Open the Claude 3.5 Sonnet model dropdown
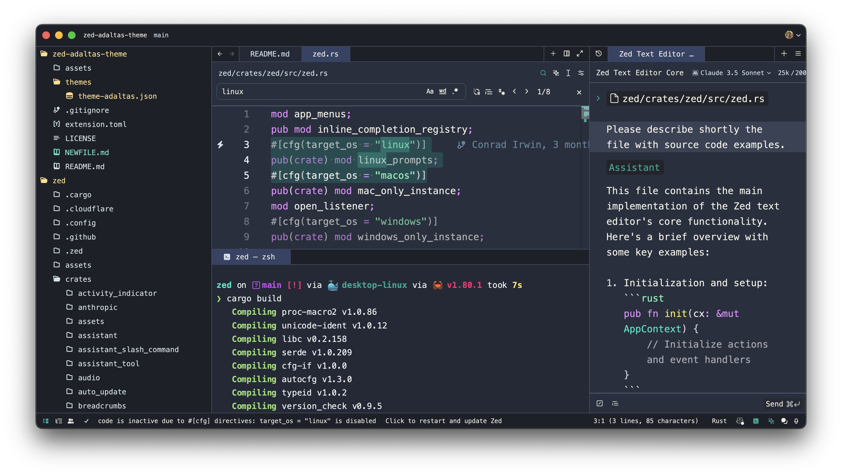 pyautogui.click(x=732, y=73)
